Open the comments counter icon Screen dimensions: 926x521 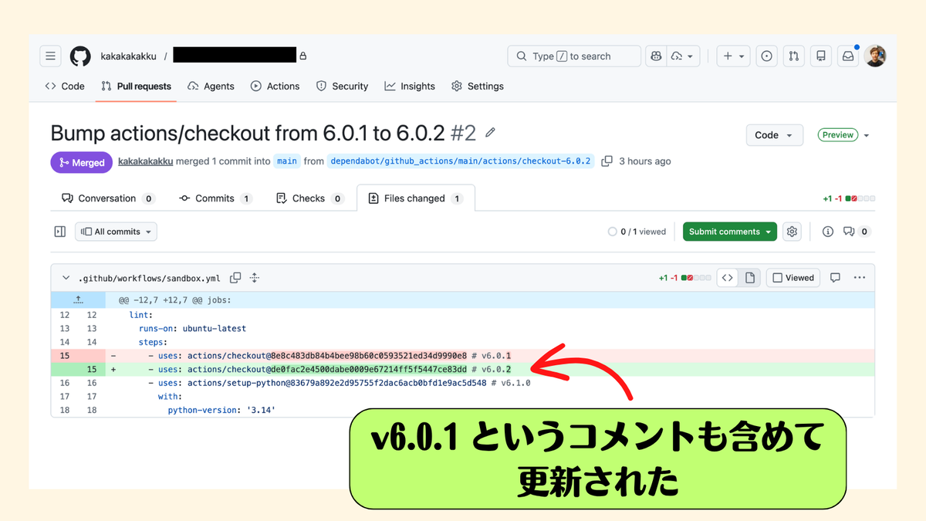coord(857,232)
